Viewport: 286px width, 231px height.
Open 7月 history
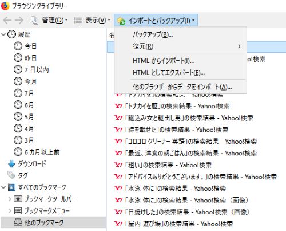click(x=29, y=93)
